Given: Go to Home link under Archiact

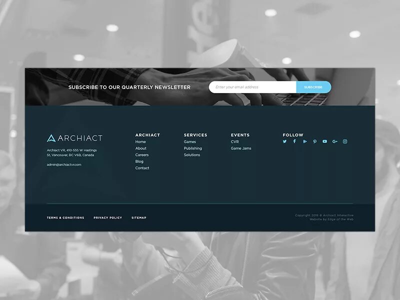Looking at the screenshot, I should click(140, 142).
